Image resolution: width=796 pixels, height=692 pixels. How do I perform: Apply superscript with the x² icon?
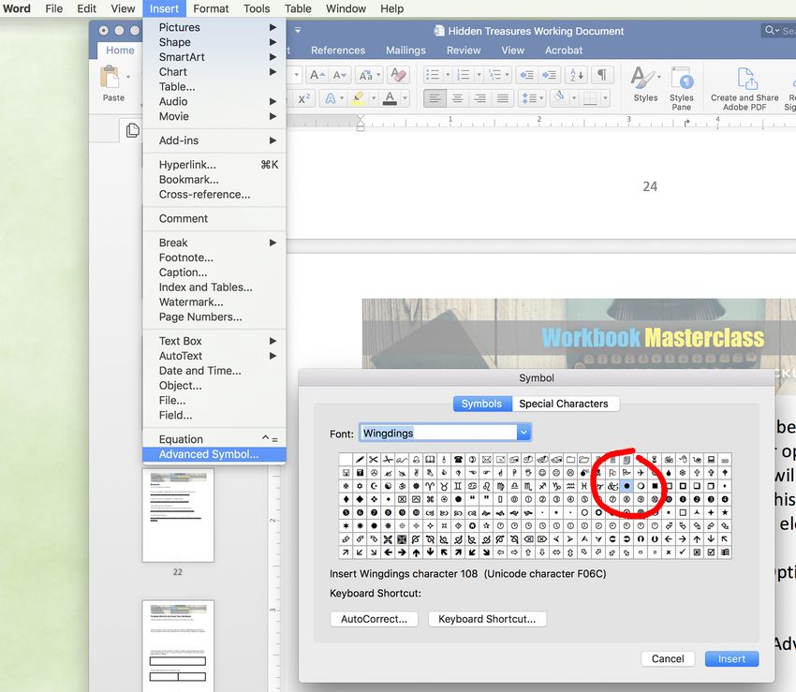click(303, 98)
